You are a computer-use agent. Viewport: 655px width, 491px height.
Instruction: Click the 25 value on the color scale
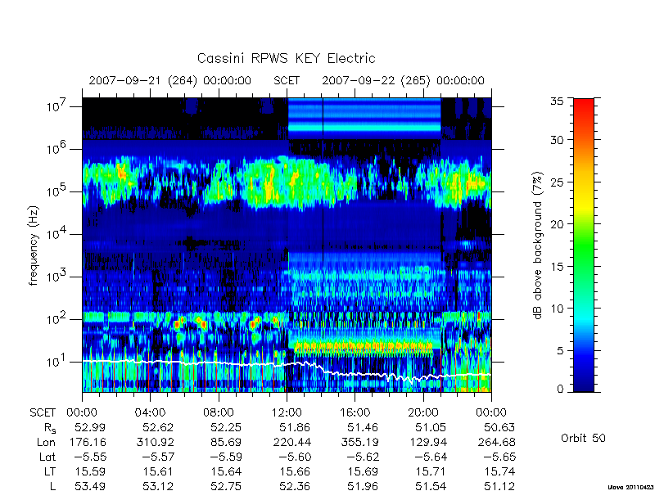coord(557,182)
